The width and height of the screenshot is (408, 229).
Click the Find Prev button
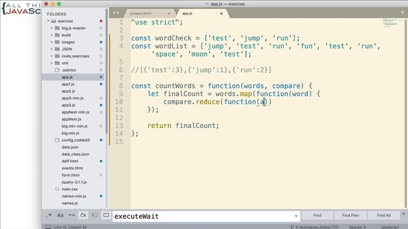click(x=351, y=216)
